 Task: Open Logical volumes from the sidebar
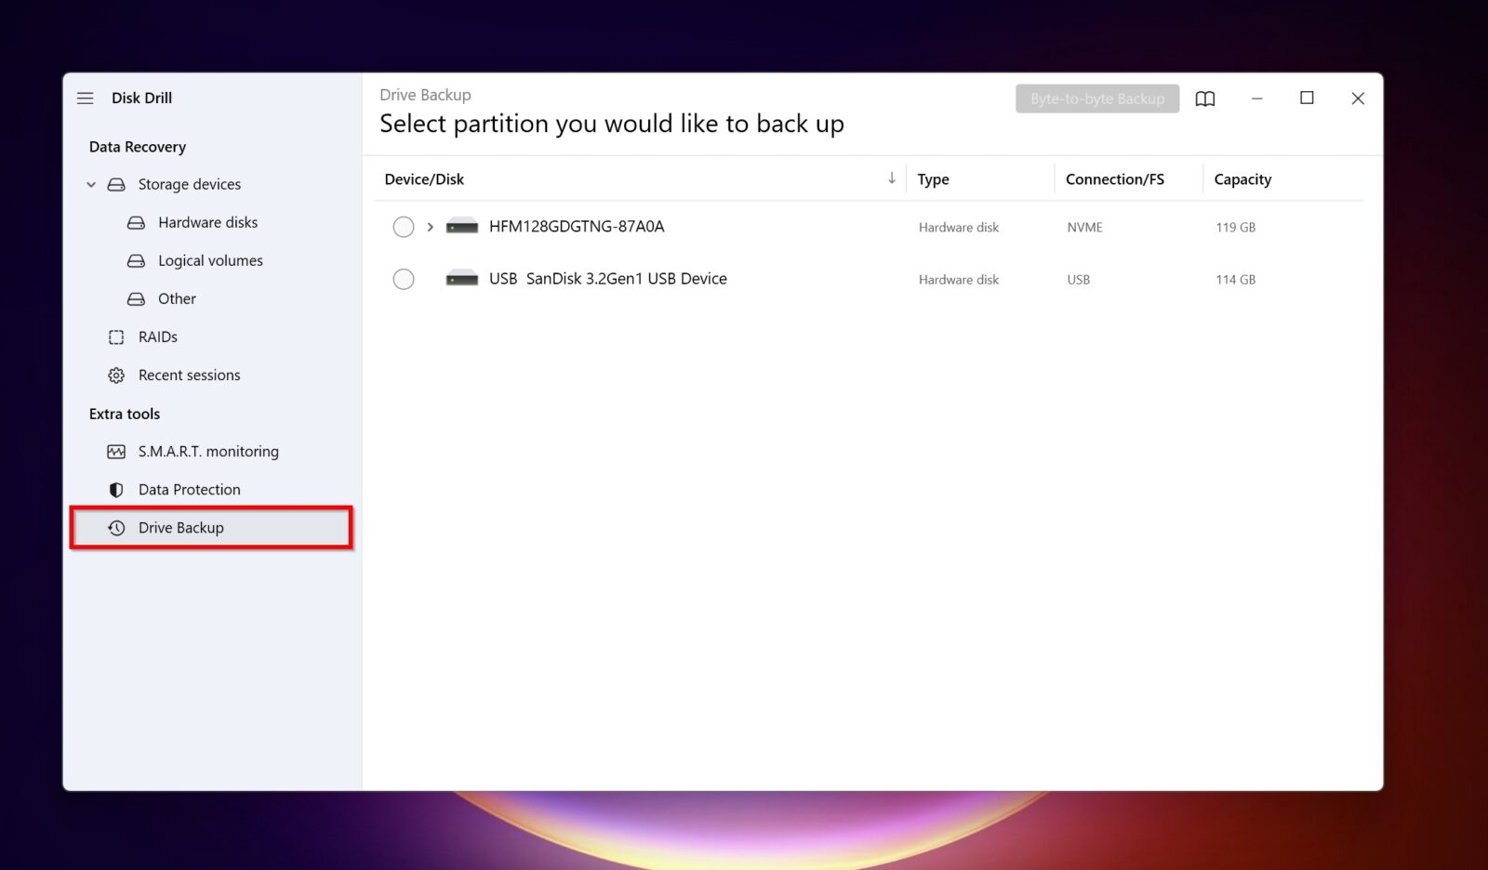pyautogui.click(x=210, y=260)
